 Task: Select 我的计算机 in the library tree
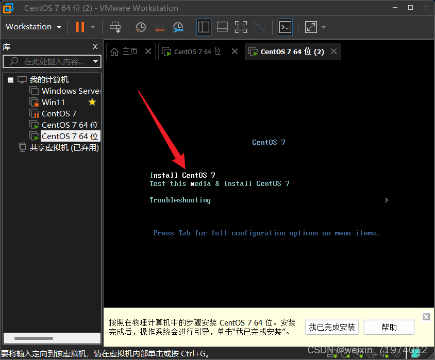(49, 80)
